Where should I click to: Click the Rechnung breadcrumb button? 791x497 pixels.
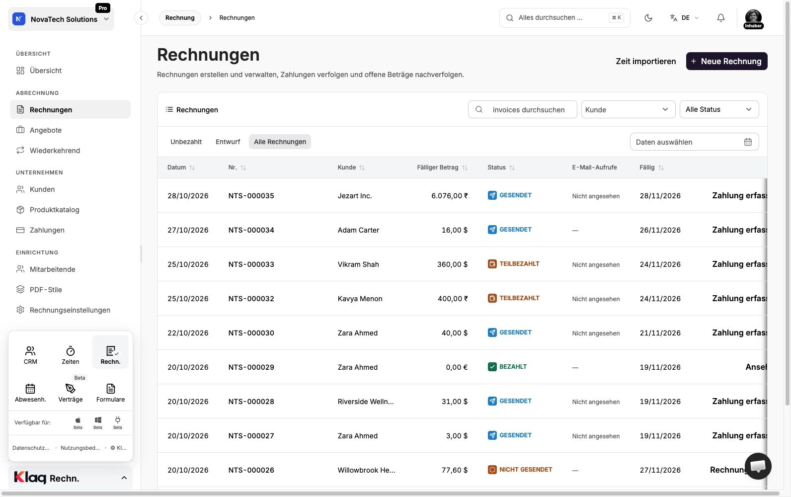tap(180, 18)
